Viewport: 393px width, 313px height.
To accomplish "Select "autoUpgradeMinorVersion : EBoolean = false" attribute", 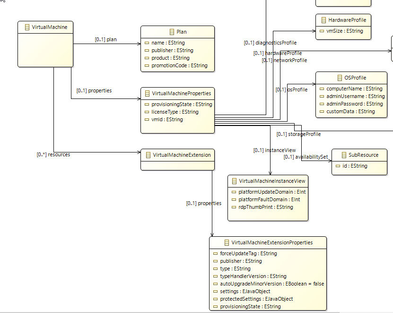I will (272, 284).
